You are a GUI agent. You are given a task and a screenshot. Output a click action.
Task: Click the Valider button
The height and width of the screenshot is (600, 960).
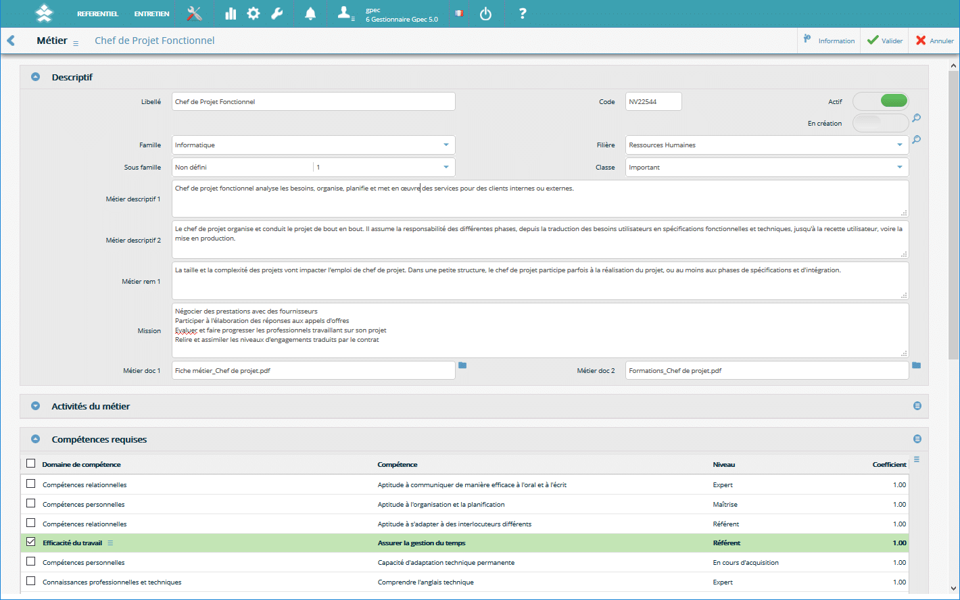(x=884, y=41)
